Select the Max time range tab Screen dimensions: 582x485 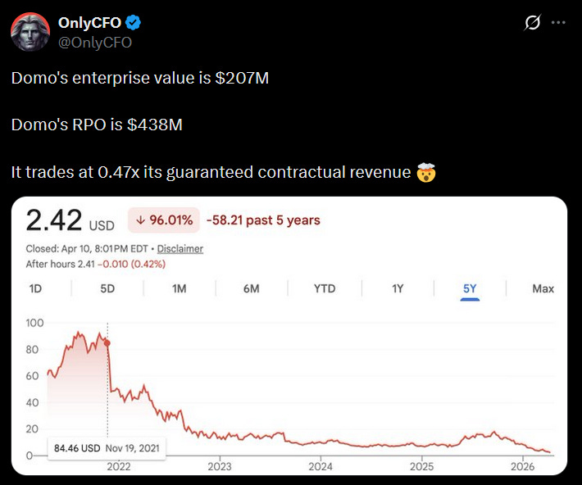click(x=543, y=288)
